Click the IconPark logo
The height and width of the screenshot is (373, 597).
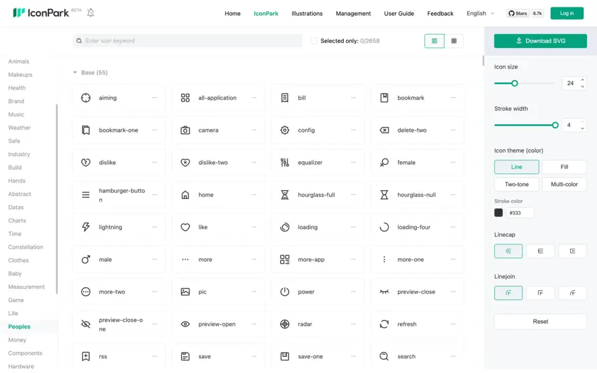point(41,12)
